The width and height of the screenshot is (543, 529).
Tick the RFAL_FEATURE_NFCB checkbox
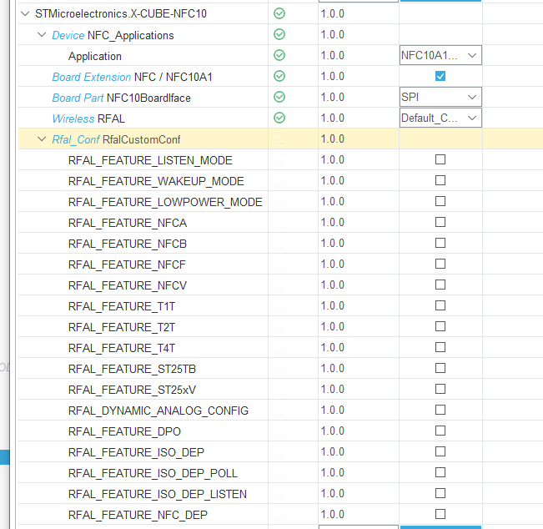[440, 243]
